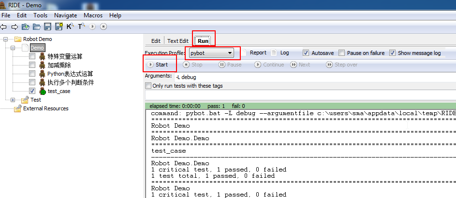The image size is (456, 198).
Task: Click the Test resource folder icon
Action: 25,100
